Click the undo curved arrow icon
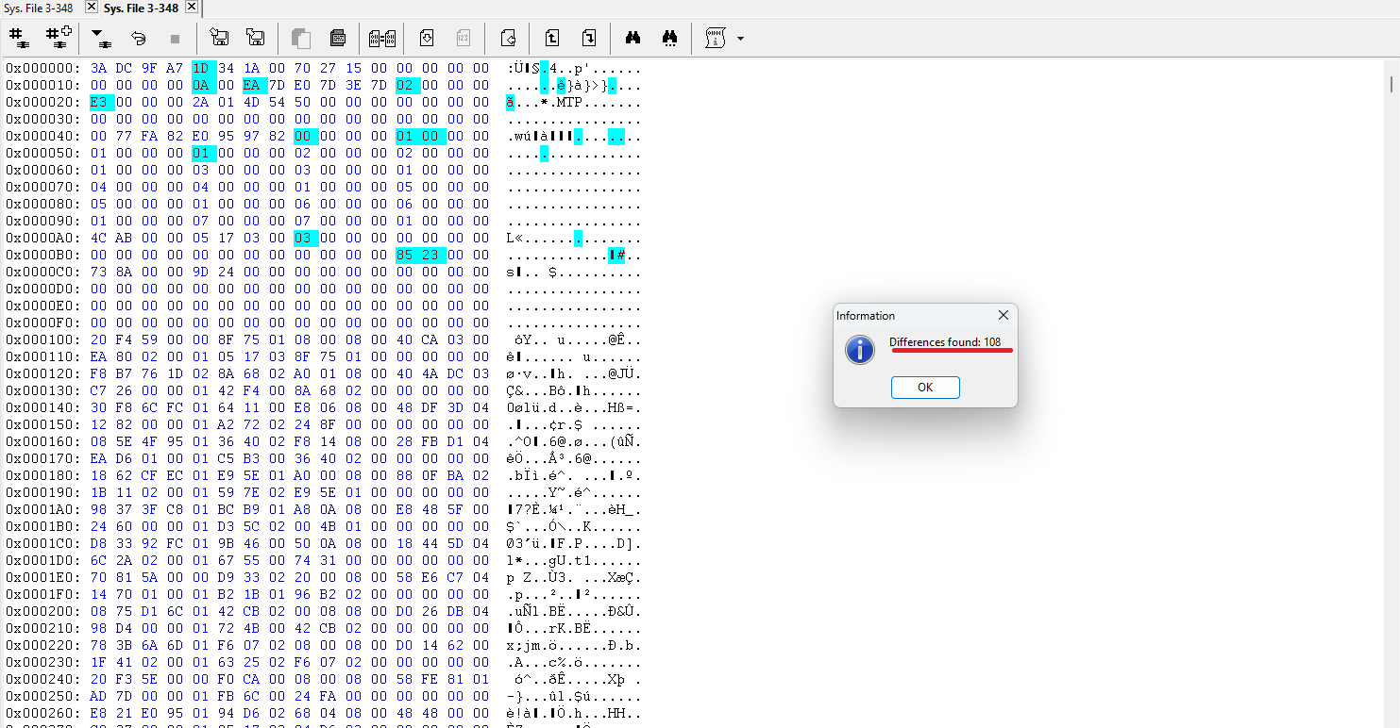 [x=138, y=38]
